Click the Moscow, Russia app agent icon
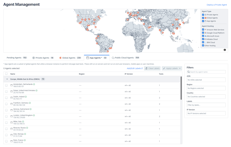 pyautogui.click(x=12, y=129)
